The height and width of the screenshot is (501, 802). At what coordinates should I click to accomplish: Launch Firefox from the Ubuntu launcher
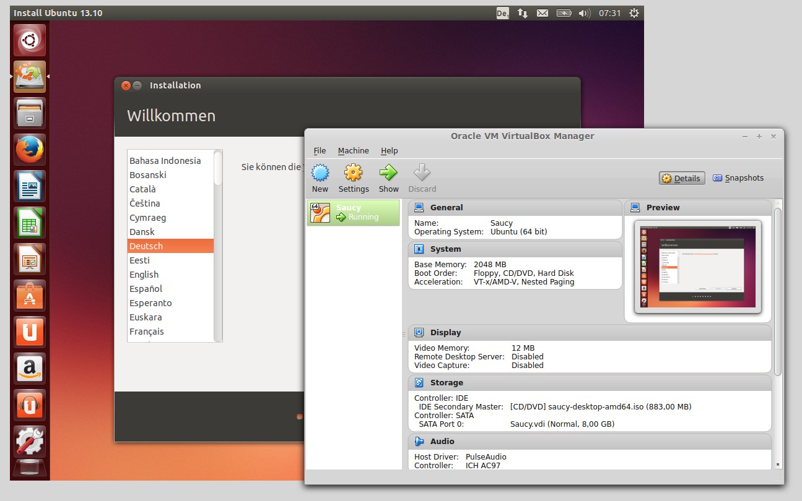pyautogui.click(x=30, y=150)
